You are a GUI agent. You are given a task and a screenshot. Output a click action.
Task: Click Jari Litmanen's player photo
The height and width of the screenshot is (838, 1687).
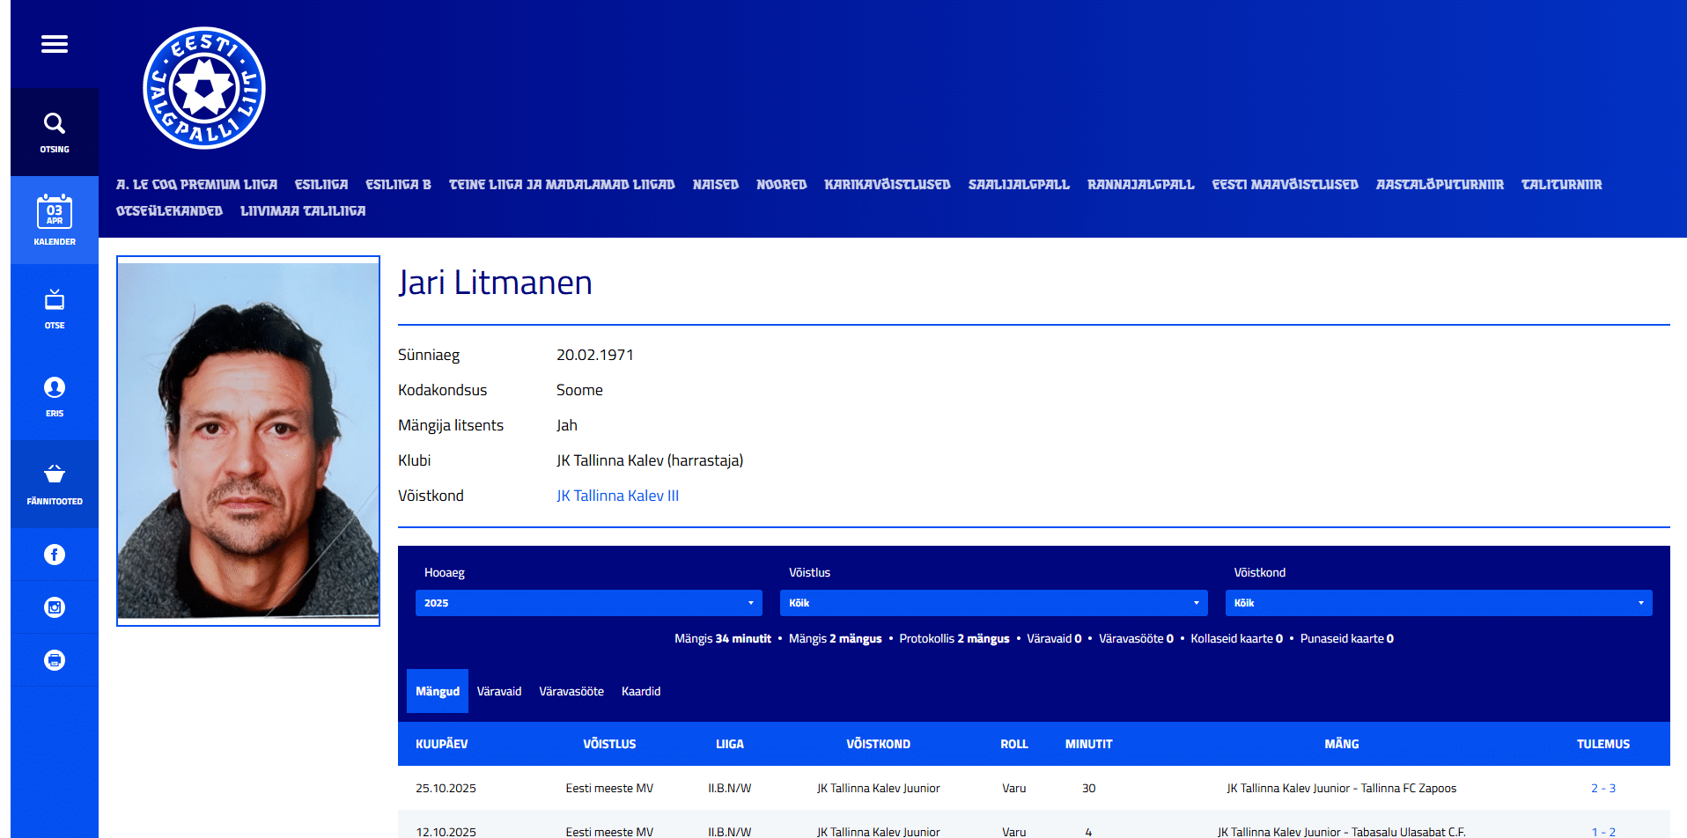tap(248, 441)
